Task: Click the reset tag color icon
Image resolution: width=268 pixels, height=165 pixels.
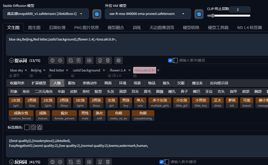Action: [x=33, y=127]
